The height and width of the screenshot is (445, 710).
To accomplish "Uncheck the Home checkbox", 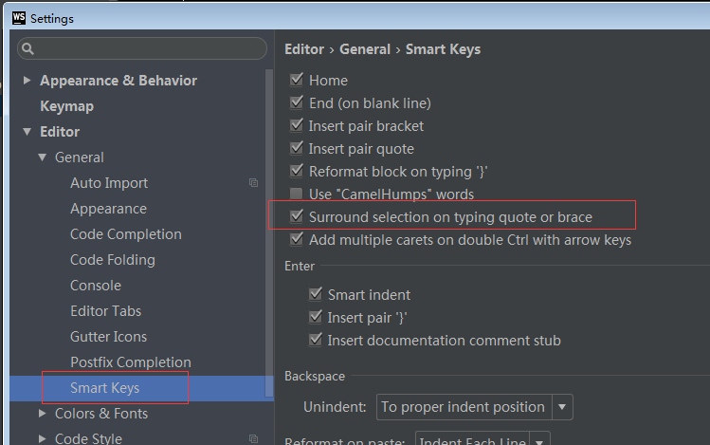I will 297,80.
